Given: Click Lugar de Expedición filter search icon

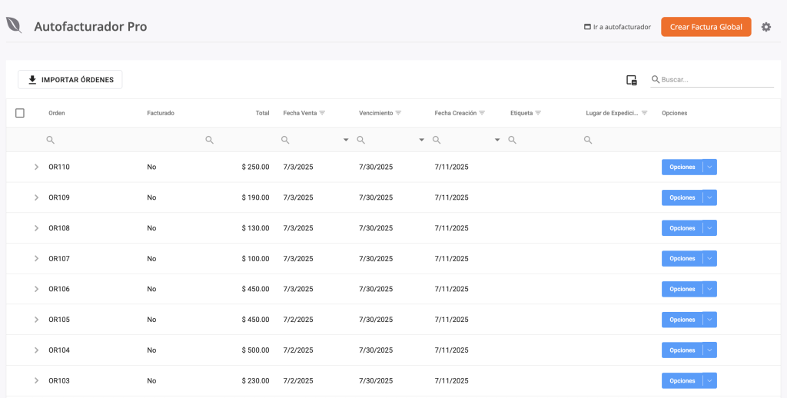Looking at the screenshot, I should coord(588,140).
